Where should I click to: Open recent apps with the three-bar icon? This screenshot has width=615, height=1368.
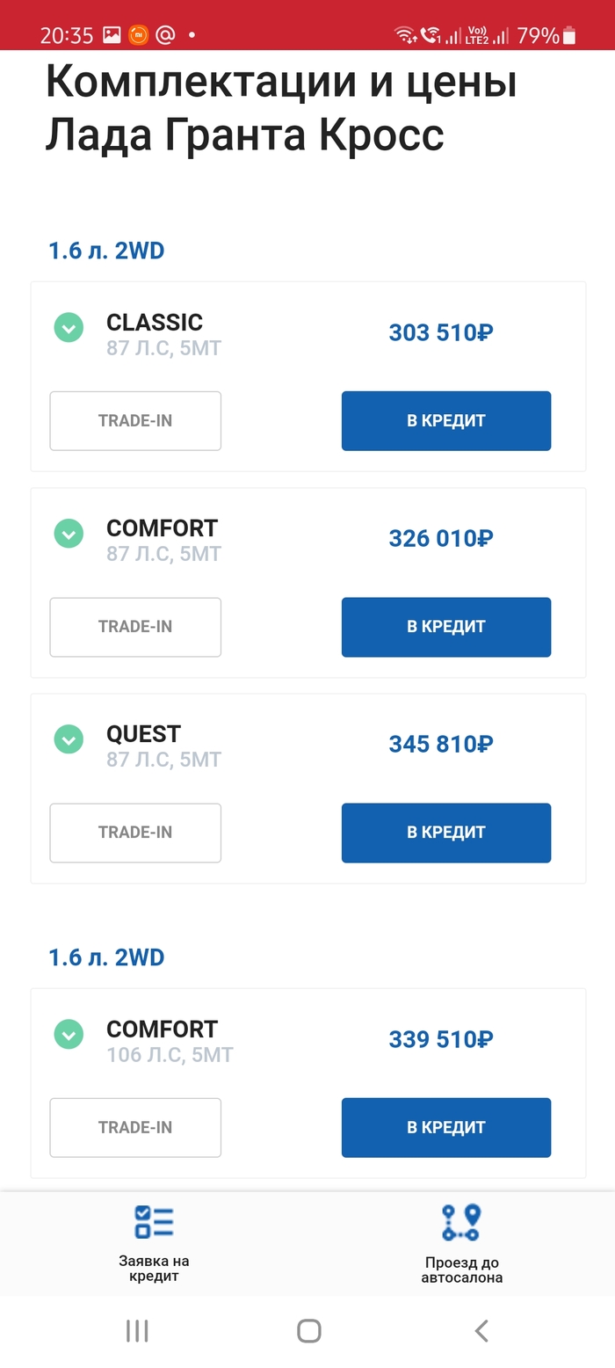coord(137,1330)
